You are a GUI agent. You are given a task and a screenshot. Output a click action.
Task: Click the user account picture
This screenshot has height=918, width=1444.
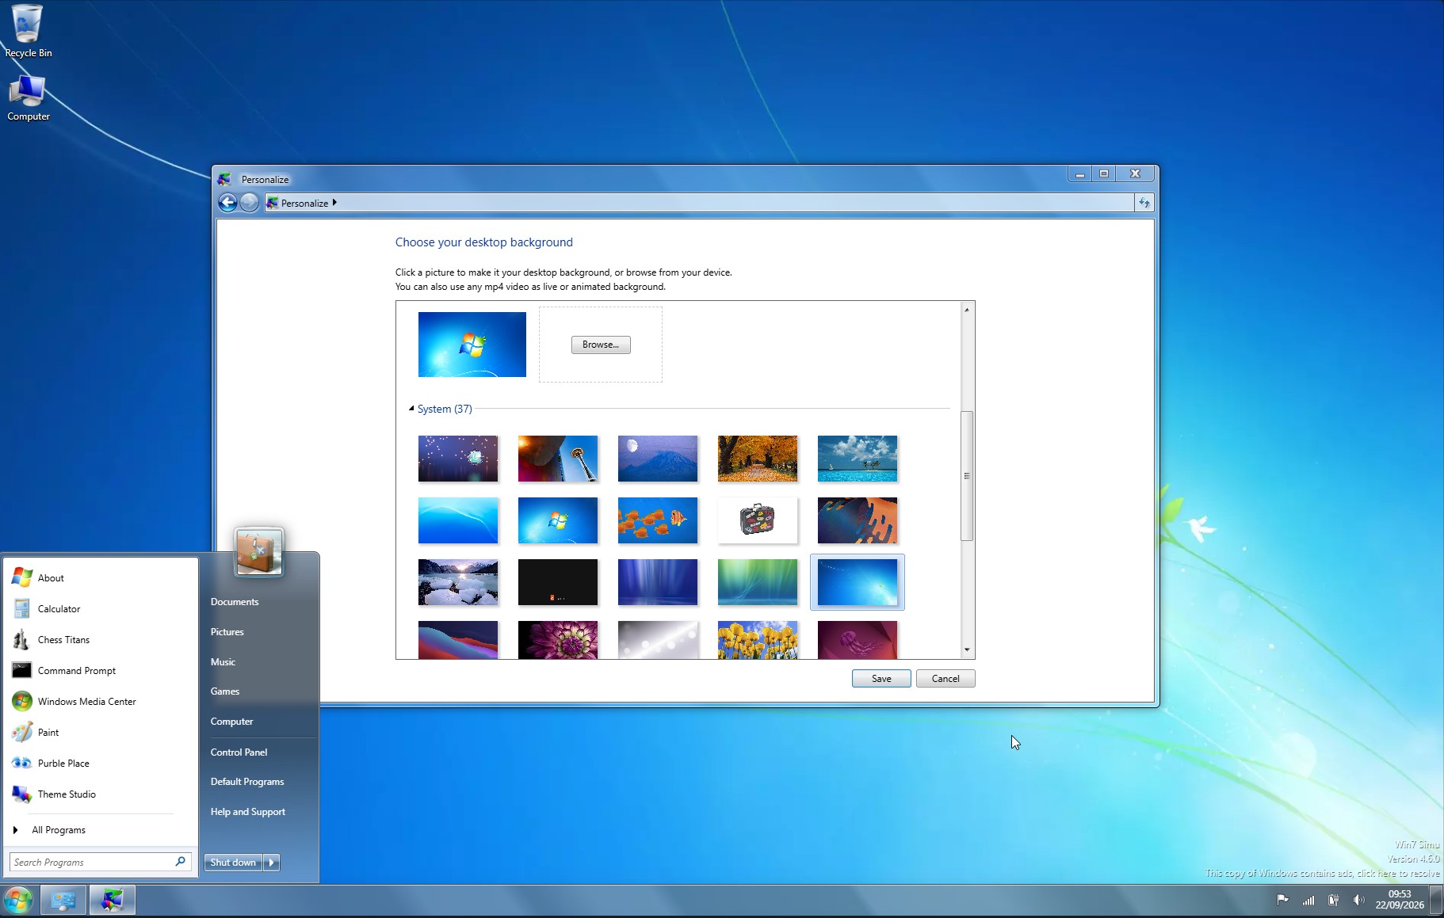coord(259,552)
